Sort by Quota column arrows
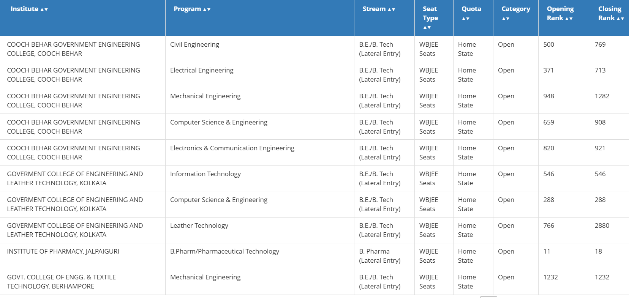 tap(466, 19)
